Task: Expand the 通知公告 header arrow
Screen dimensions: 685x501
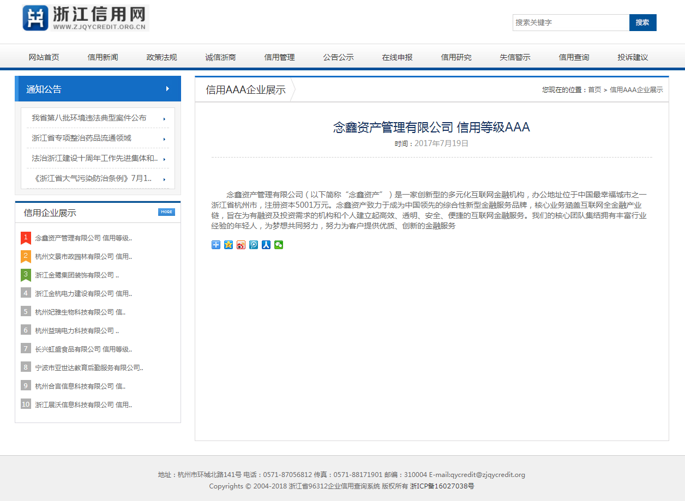Action: click(x=168, y=89)
